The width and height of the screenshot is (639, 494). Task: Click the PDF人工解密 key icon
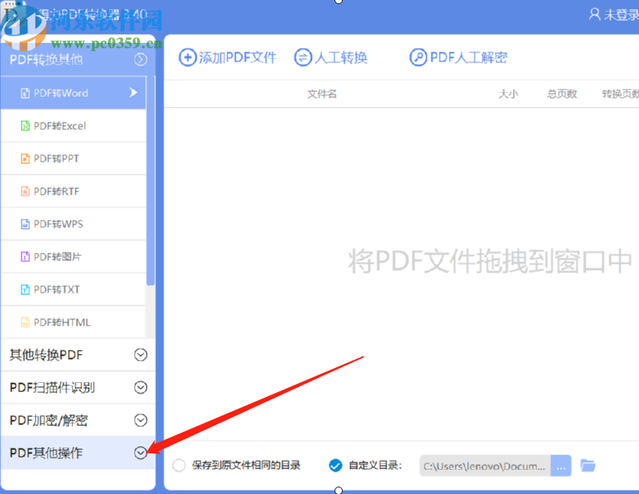click(418, 57)
